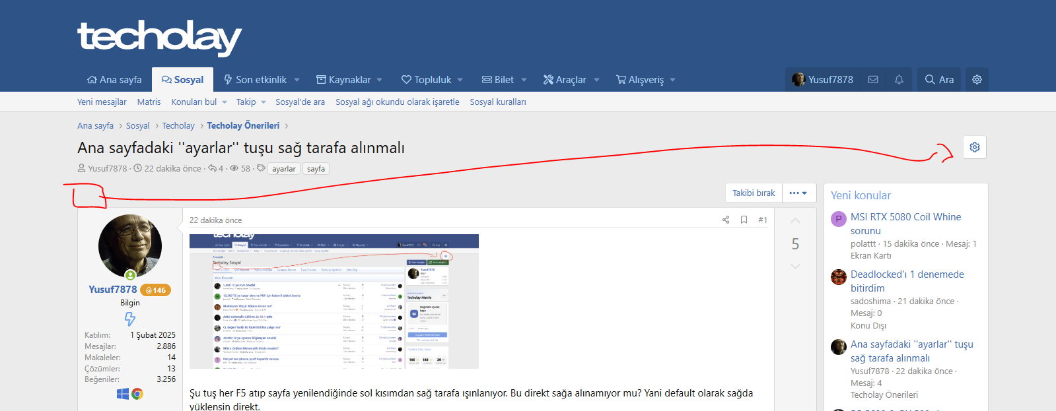Click Sosyal ağı okundu olarak işaretle
1056x411 pixels.
pos(398,102)
